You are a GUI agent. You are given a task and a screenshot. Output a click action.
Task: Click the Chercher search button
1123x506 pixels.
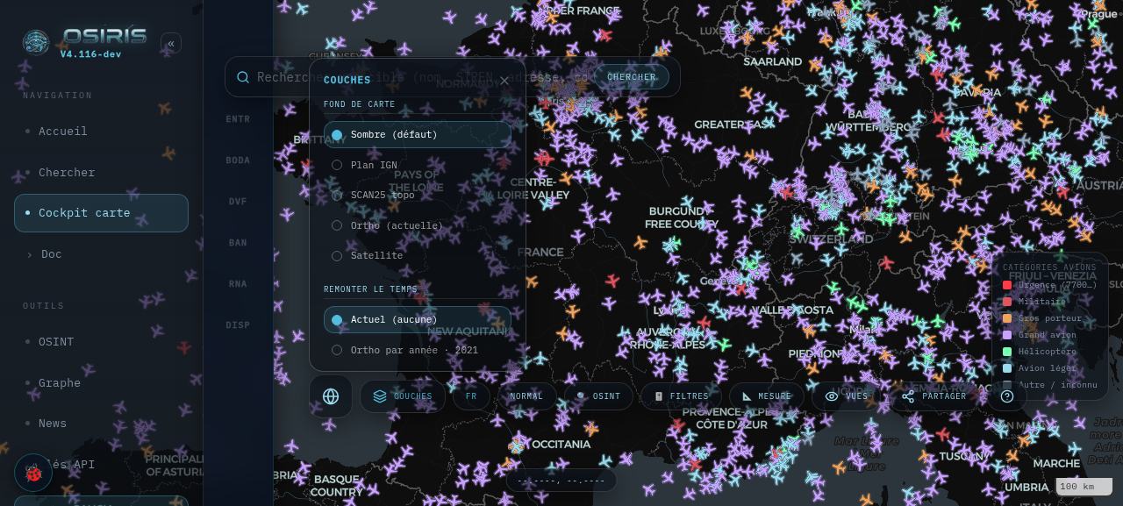[x=632, y=77]
